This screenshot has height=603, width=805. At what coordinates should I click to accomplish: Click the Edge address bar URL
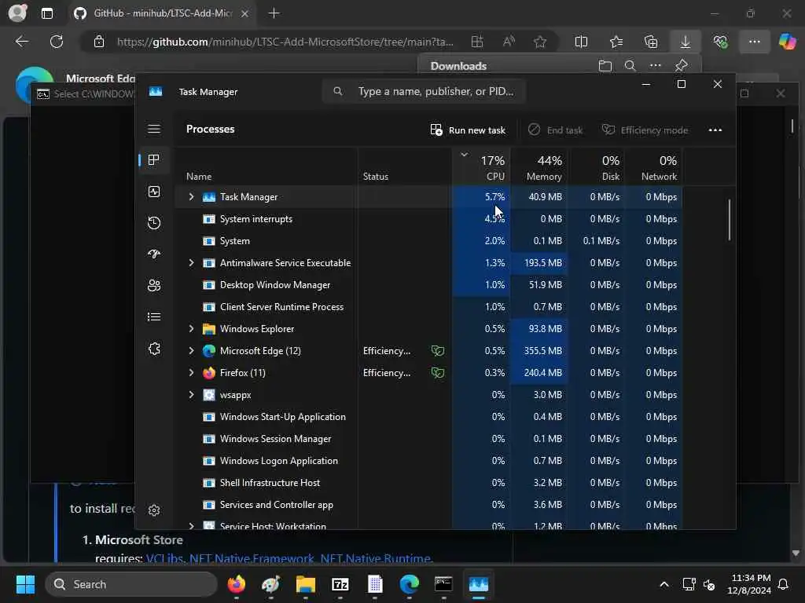tap(285, 42)
